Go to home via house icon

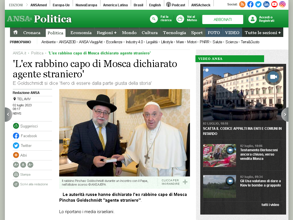coord(15,32)
